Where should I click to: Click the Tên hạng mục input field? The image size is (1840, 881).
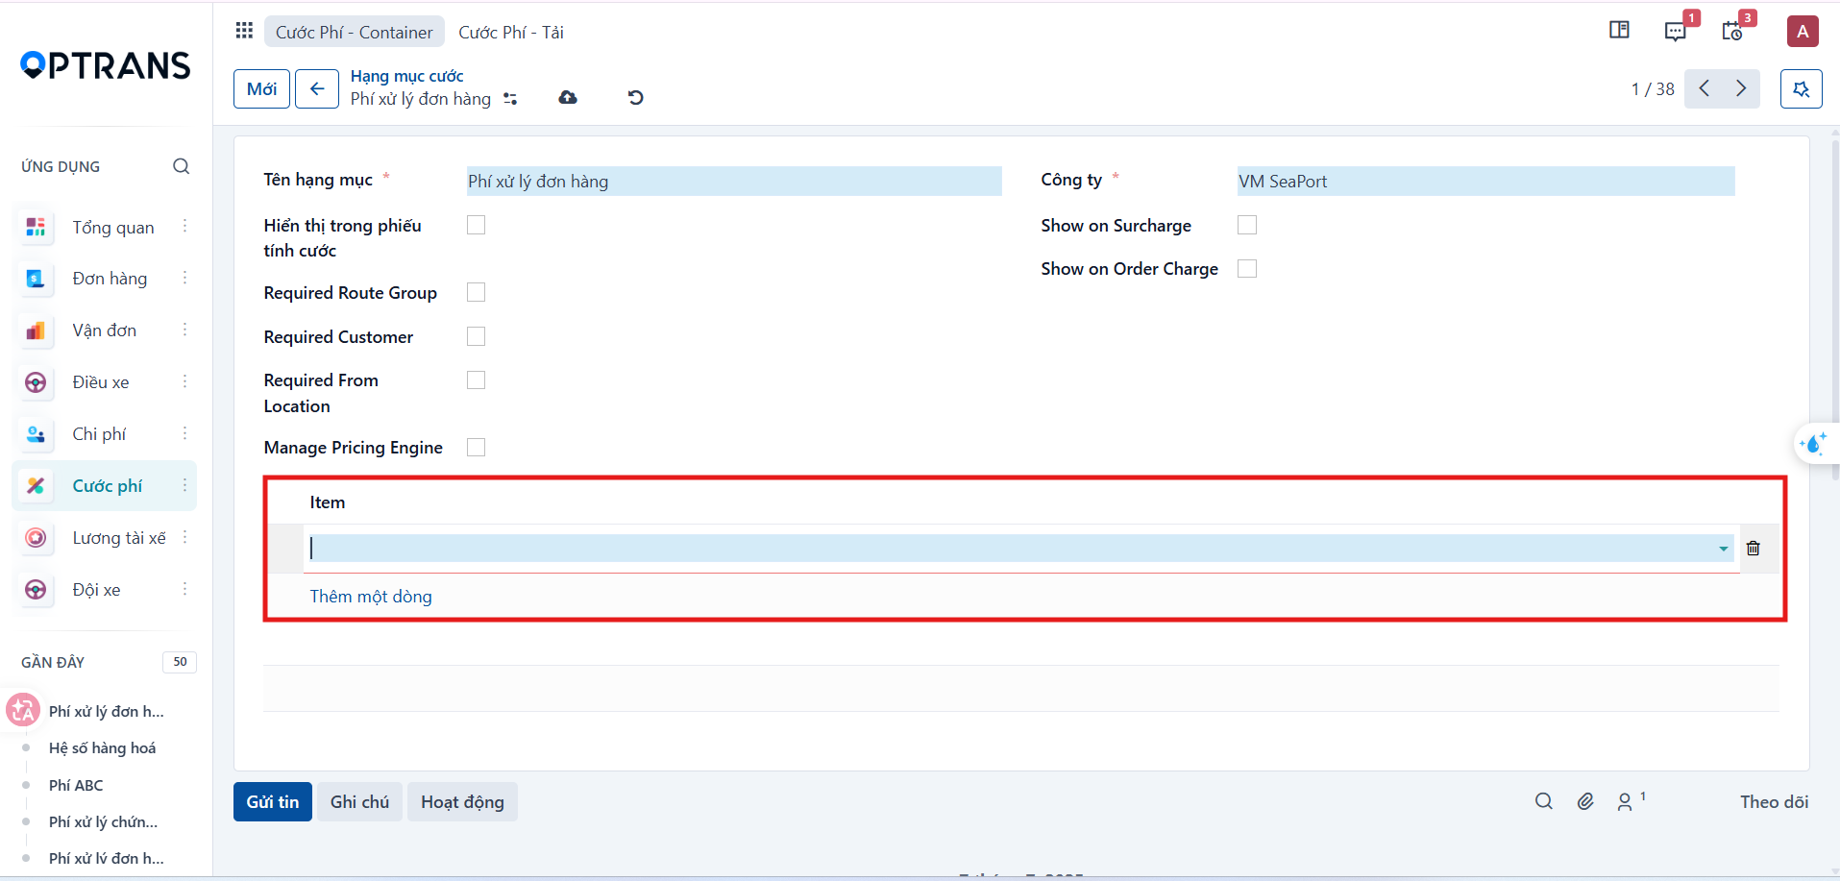tap(734, 182)
